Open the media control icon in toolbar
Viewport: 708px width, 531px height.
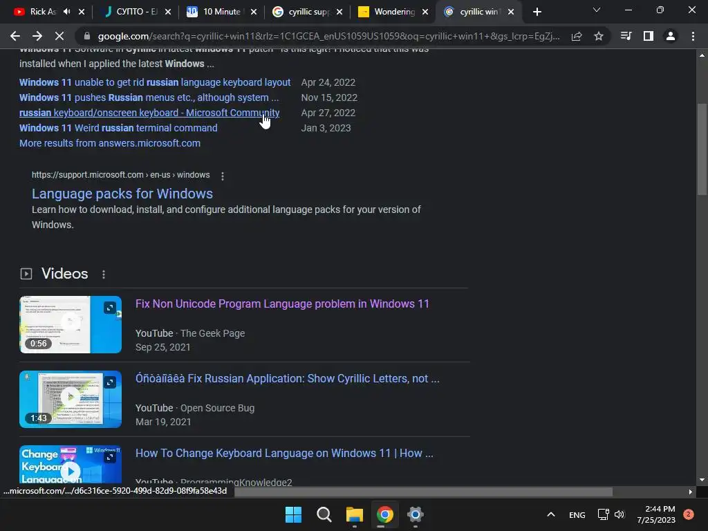coord(626,36)
